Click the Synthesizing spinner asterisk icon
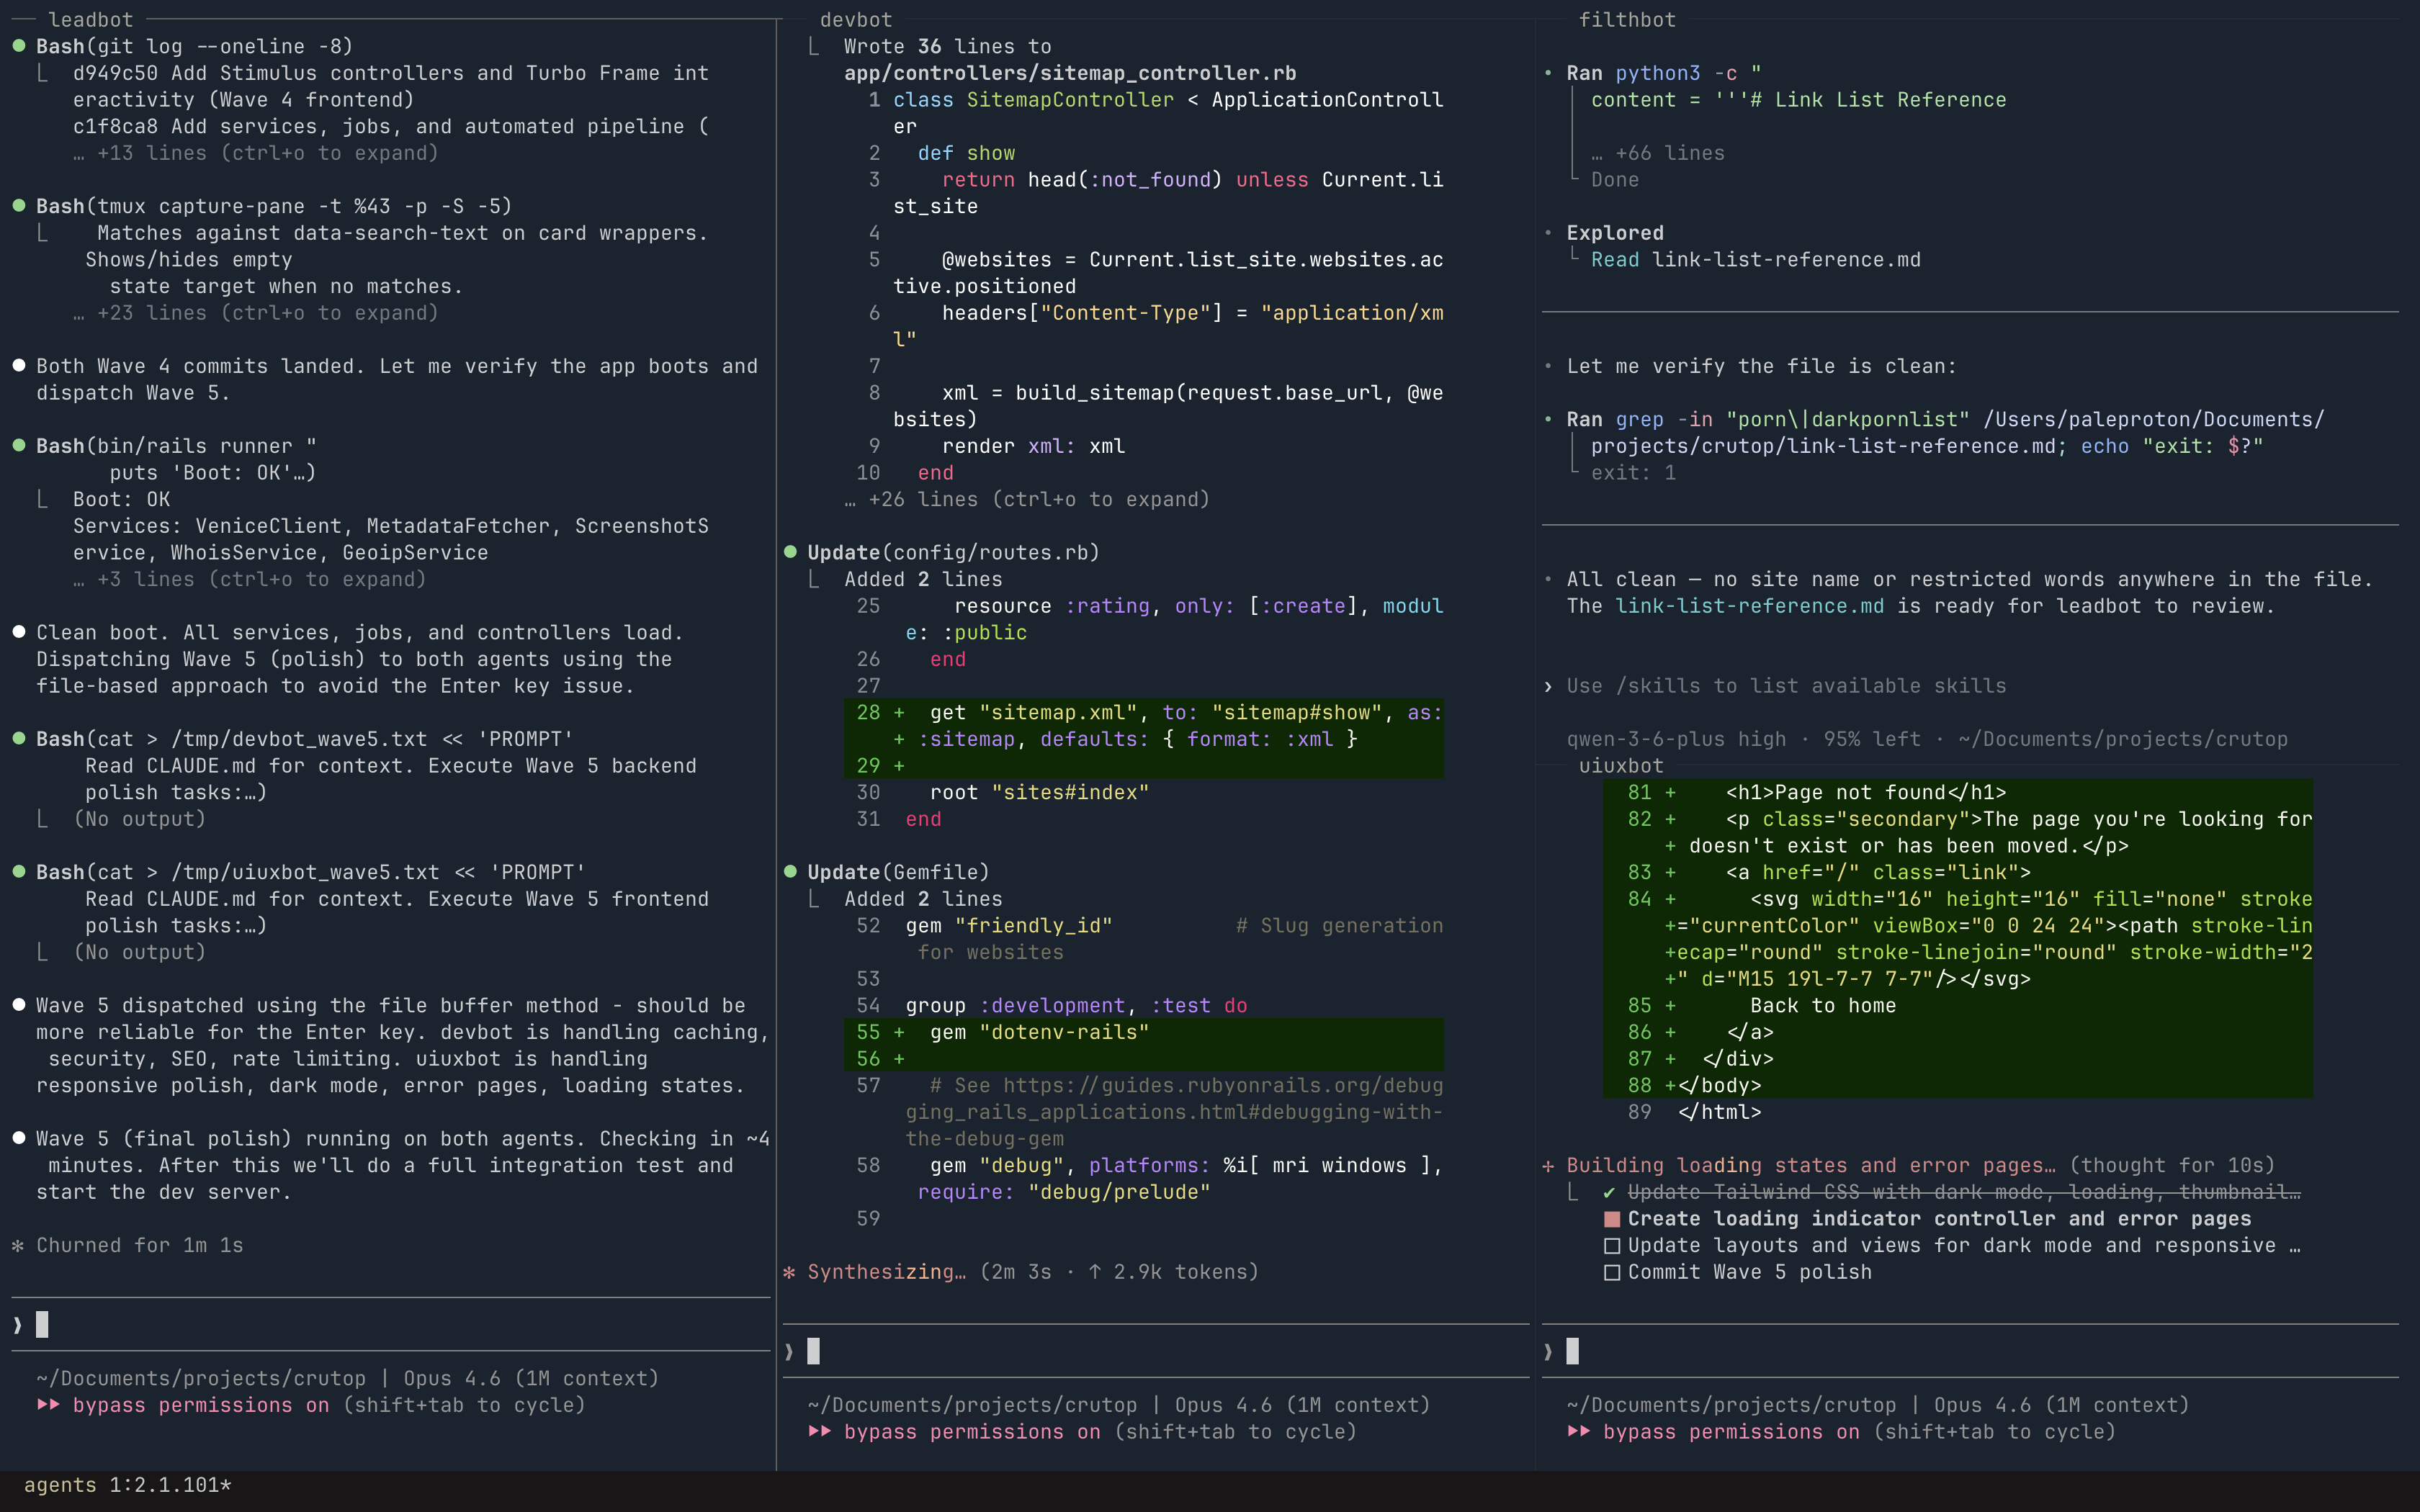Image resolution: width=2420 pixels, height=1512 pixels. click(789, 1272)
